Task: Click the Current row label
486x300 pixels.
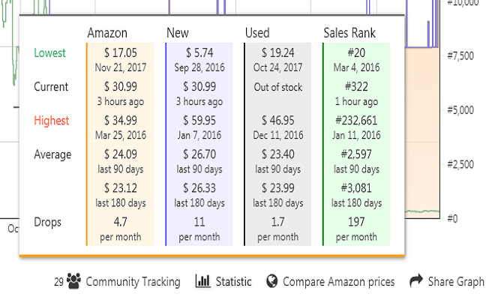Action: pyautogui.click(x=52, y=87)
